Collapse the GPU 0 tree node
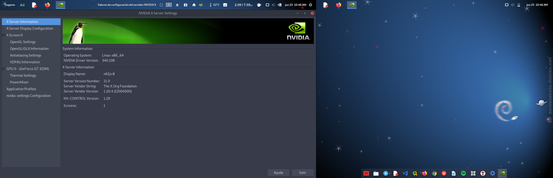This screenshot has height=178, width=553. click(3, 69)
